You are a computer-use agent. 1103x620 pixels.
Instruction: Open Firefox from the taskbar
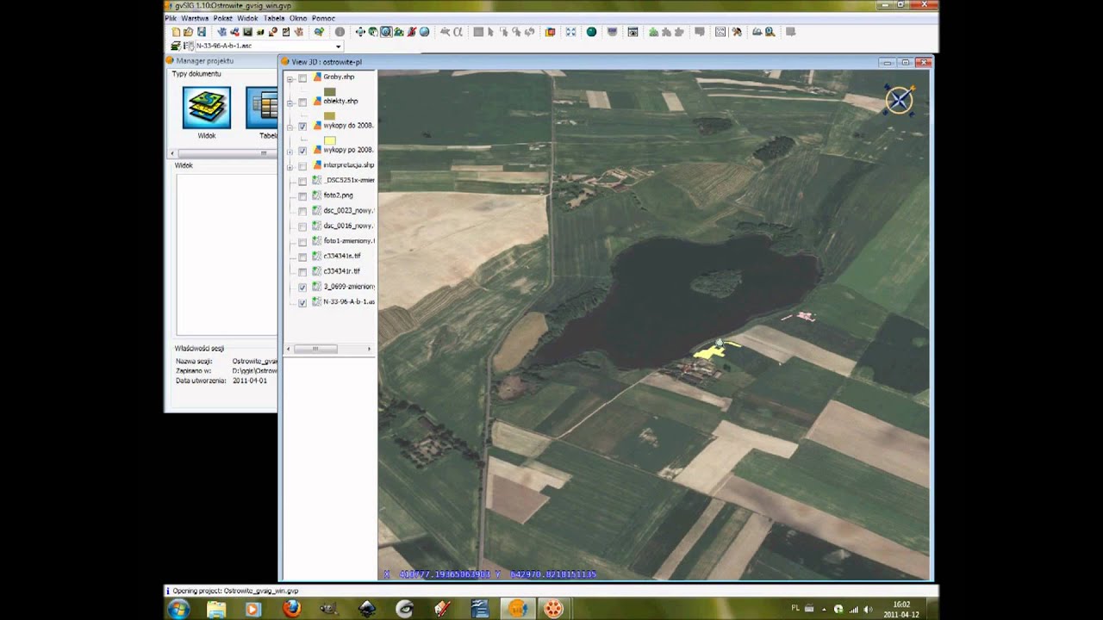click(x=291, y=608)
